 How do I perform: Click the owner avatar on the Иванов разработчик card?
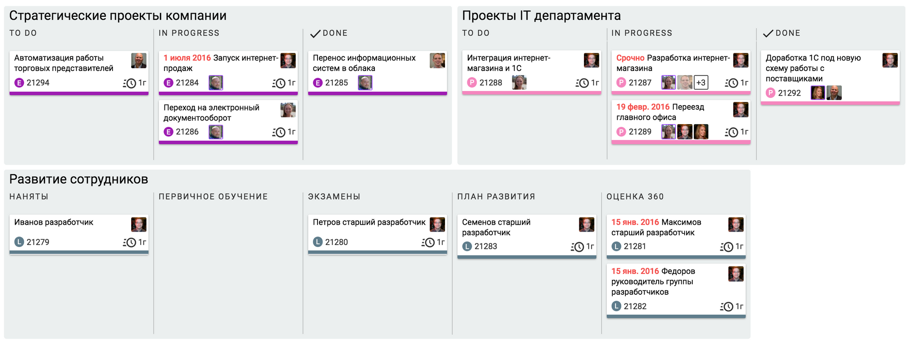(139, 225)
